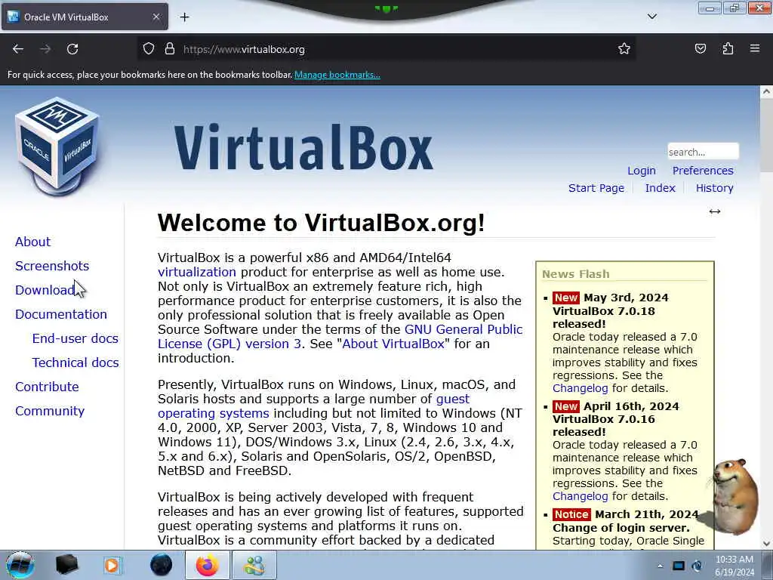Click the page scrollbar up arrow
This screenshot has width=773, height=580.
(x=766, y=91)
